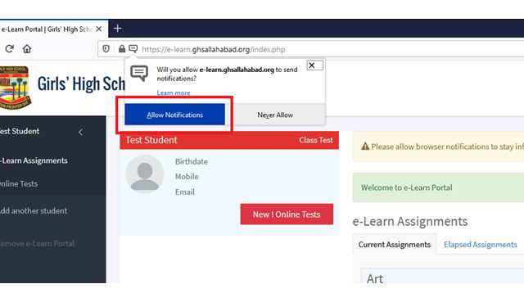Click the student profile avatar
The height and width of the screenshot is (302, 524).
145,174
